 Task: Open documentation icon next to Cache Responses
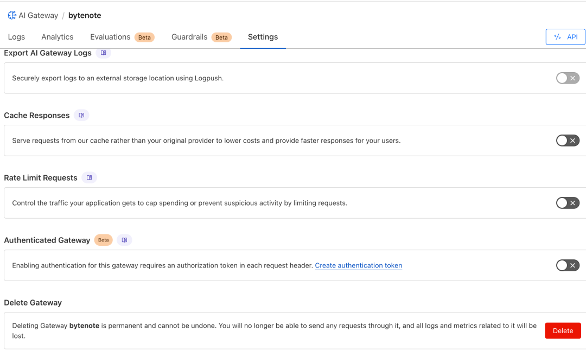click(x=81, y=116)
